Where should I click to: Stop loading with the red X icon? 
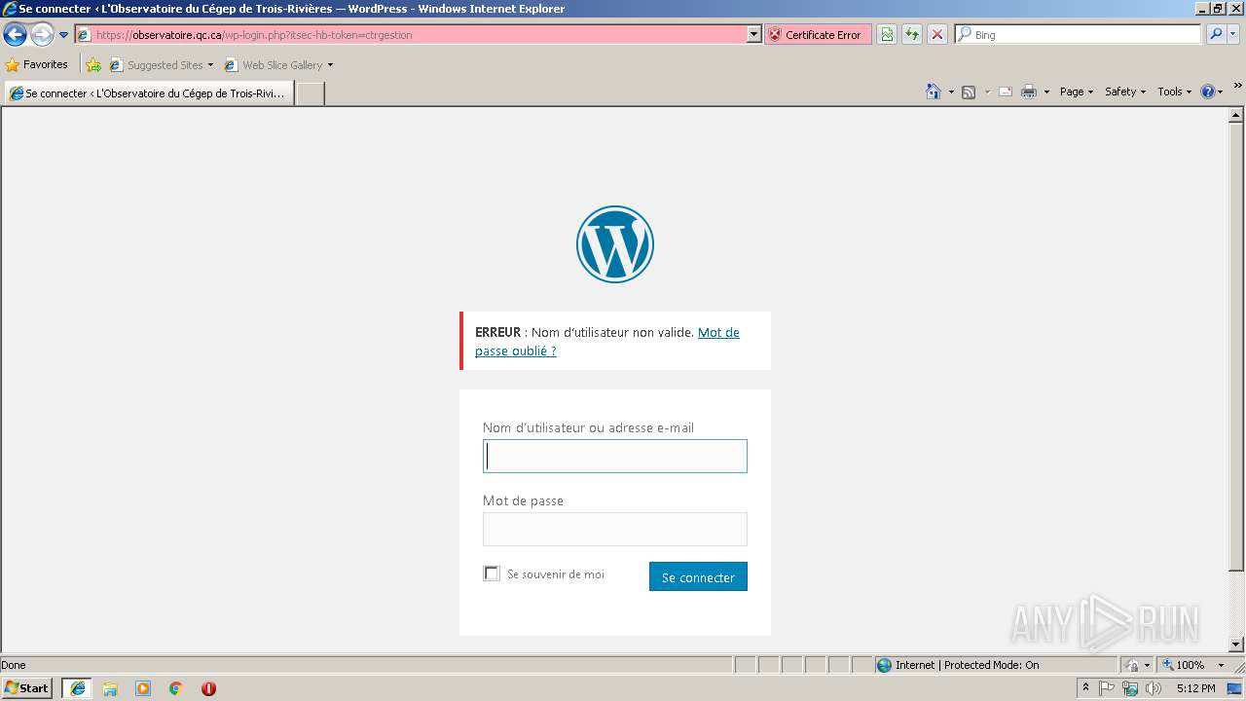pyautogui.click(x=937, y=34)
